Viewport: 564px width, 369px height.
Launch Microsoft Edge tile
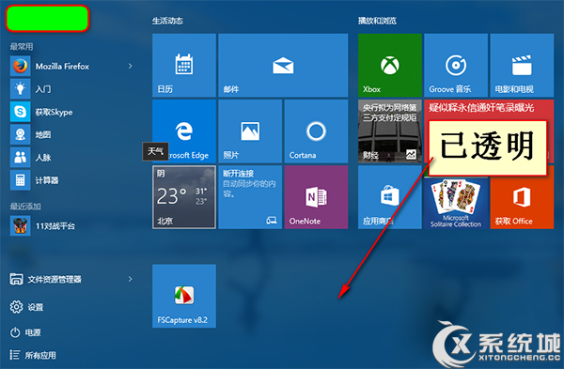point(184,131)
